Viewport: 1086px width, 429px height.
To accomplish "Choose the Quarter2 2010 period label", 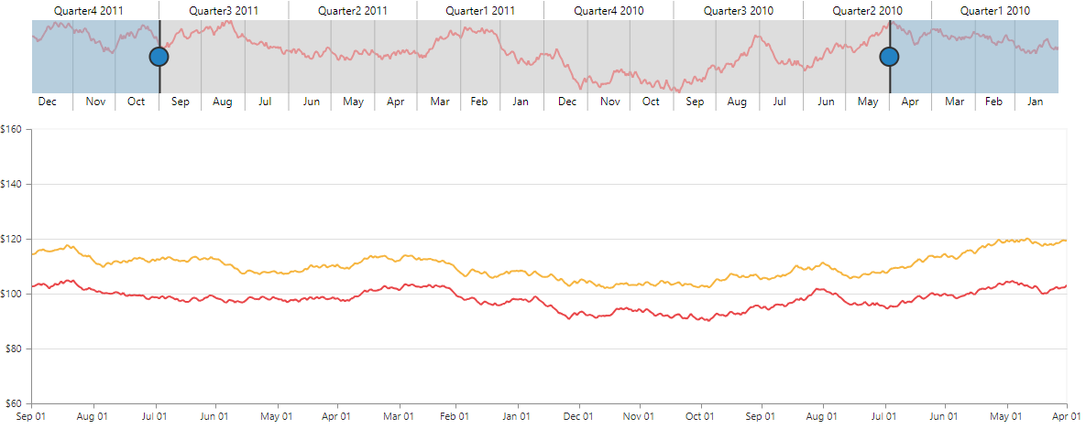I will [867, 11].
